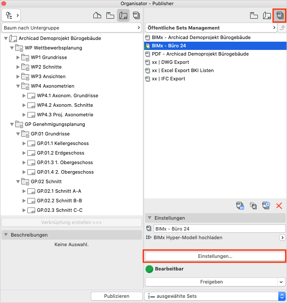Select xx | IFC Export set
The image size is (287, 303).
[215, 79]
